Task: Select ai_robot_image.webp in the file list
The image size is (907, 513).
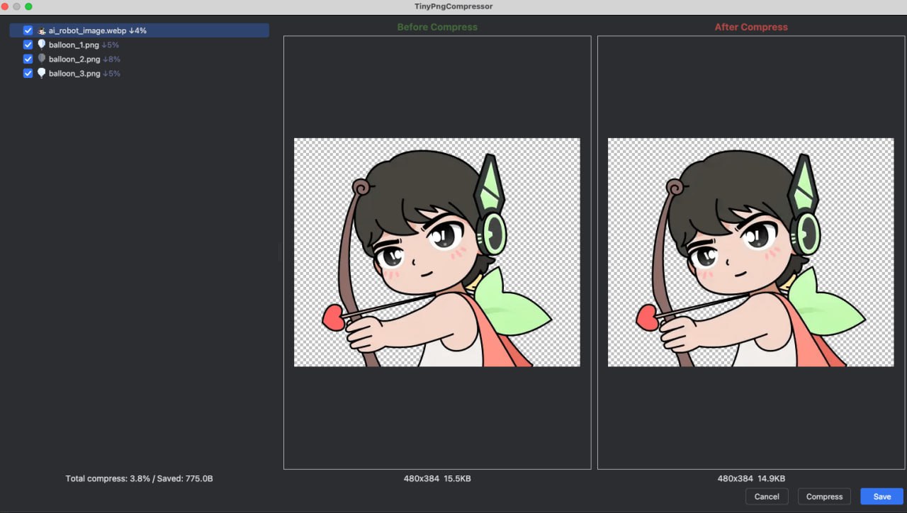Action: point(140,30)
